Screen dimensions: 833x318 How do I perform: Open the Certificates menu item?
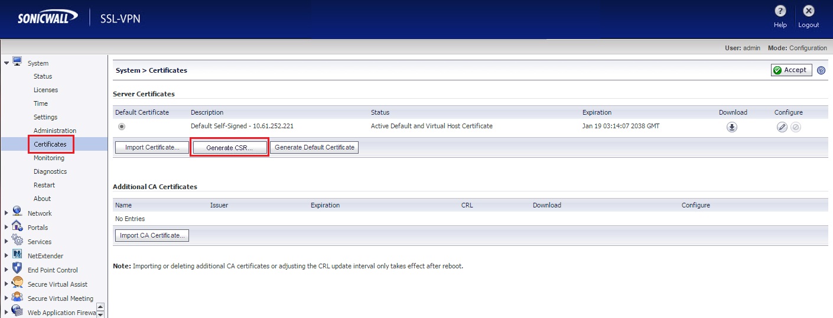coord(50,144)
